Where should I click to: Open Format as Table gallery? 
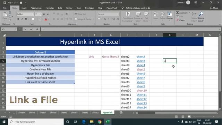(x=138, y=17)
